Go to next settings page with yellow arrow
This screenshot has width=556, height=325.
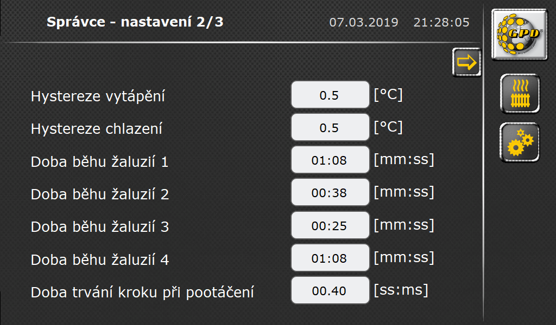point(466,63)
